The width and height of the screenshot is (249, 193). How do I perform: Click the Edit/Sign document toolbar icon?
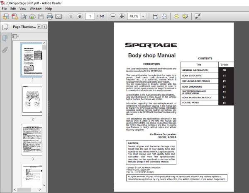[24, 16]
